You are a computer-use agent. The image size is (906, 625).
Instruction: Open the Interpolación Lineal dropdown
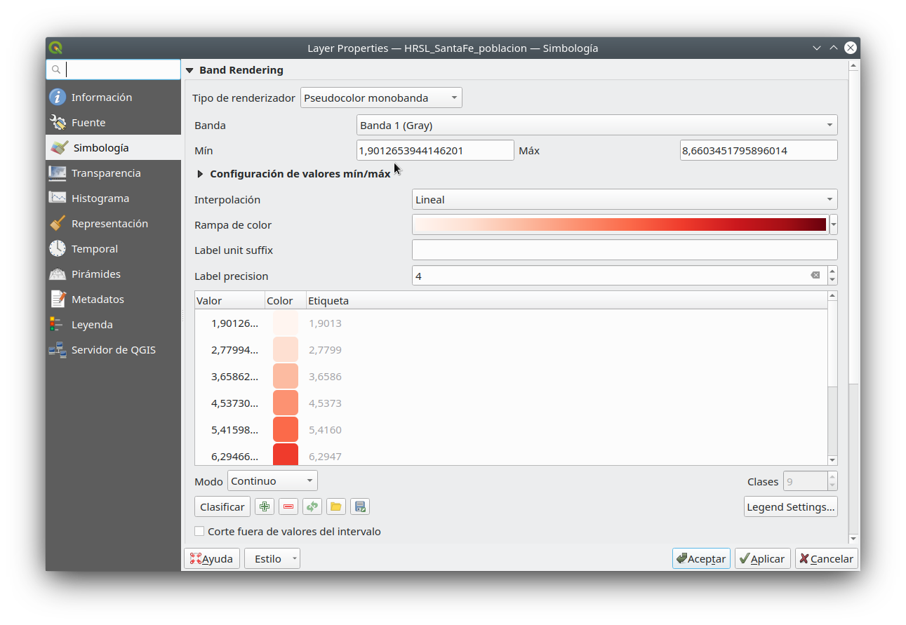[x=625, y=199]
